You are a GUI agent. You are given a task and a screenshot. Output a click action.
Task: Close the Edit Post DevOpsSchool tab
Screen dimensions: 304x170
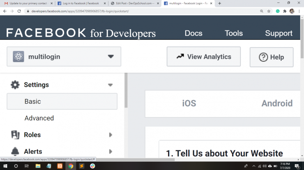(x=158, y=3)
